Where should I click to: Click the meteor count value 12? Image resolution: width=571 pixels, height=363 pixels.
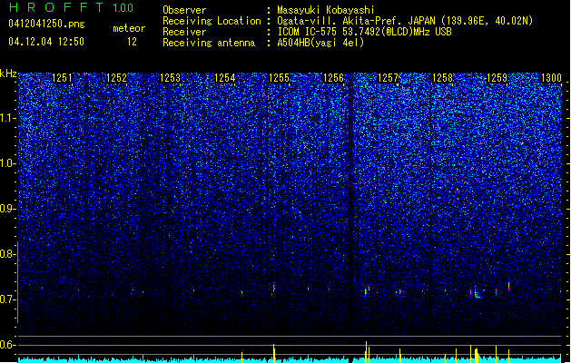132,42
